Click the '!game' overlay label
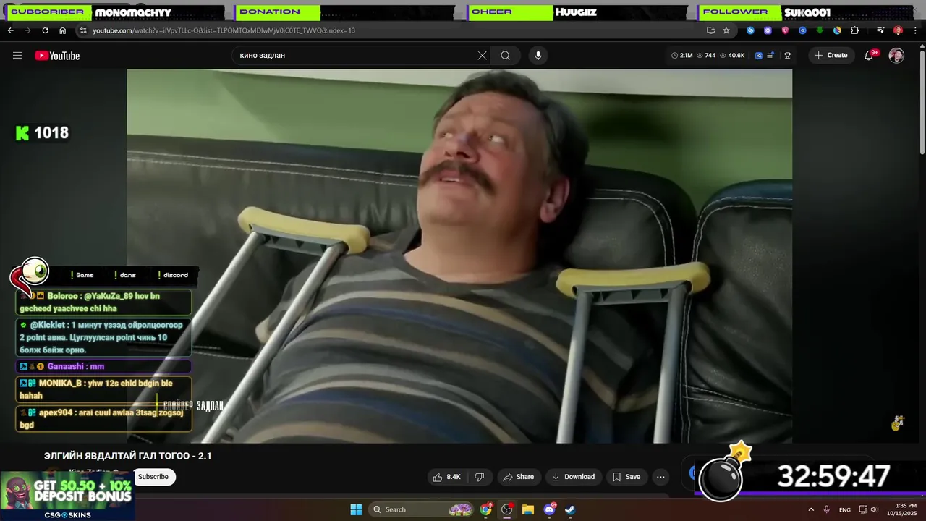The height and width of the screenshot is (521, 926). coord(82,275)
